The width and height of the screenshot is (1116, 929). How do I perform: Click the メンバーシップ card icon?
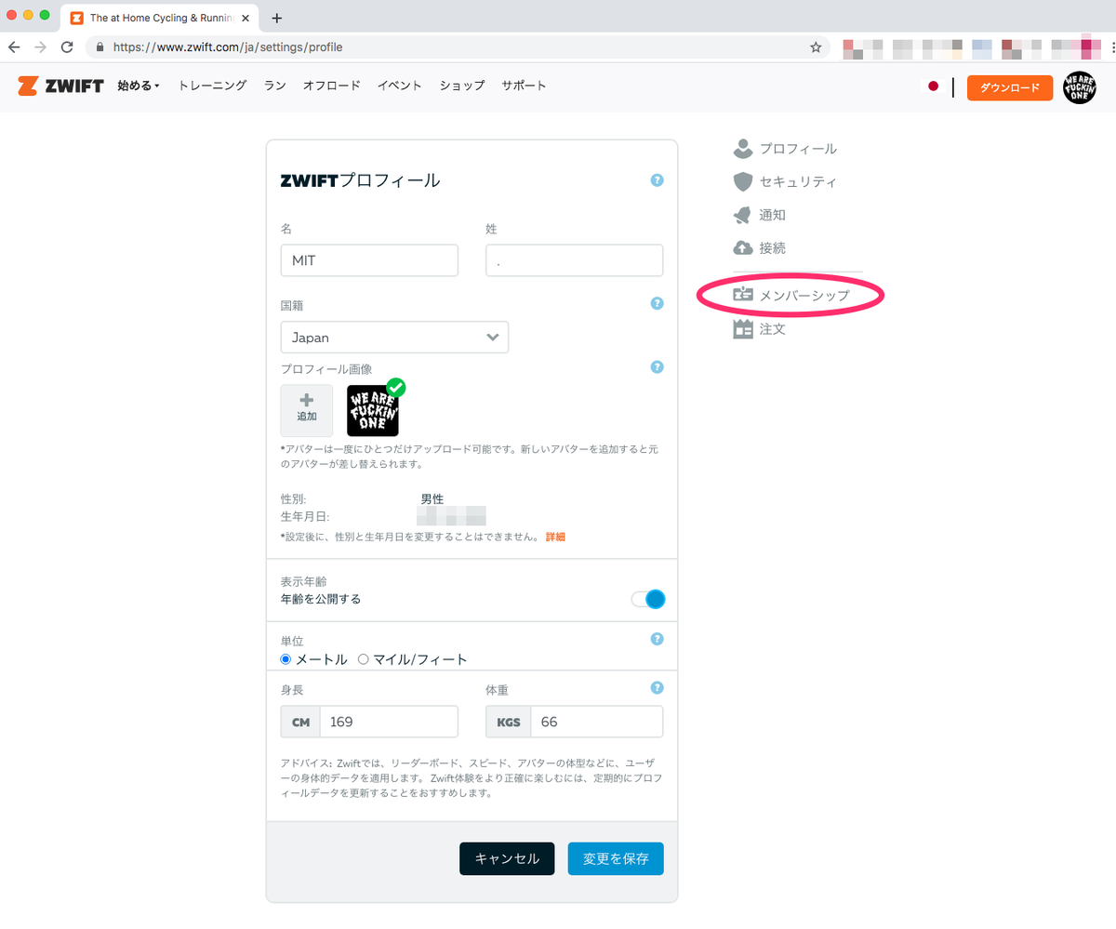click(x=742, y=295)
